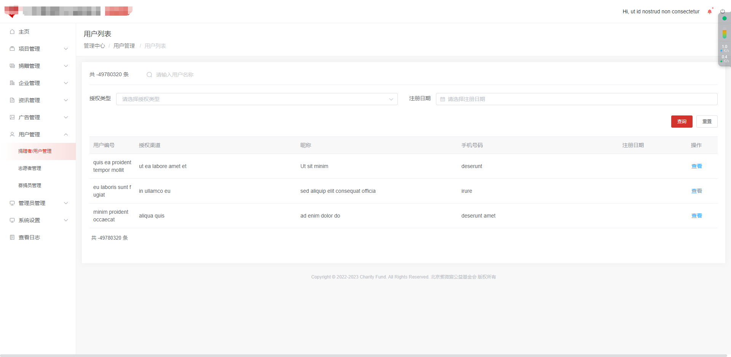The height and width of the screenshot is (357, 731).
Task: Click the 操作 column header
Action: [696, 145]
